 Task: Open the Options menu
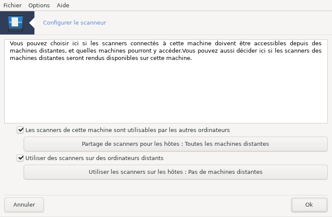(39, 6)
